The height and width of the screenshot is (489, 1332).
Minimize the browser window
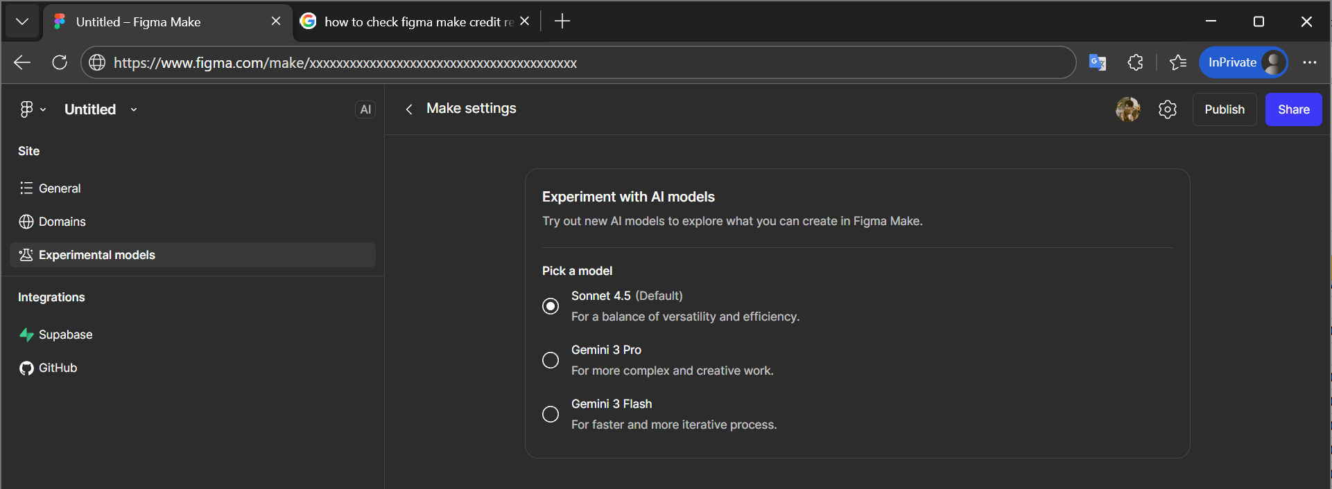[1211, 21]
